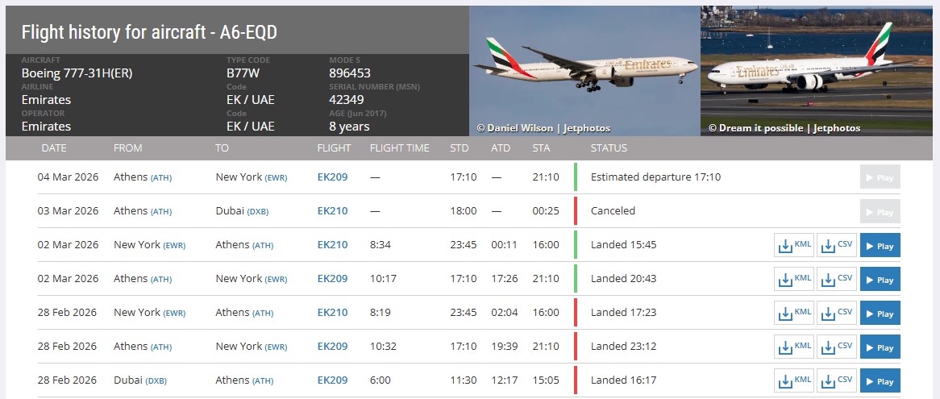Download KML for 02 Mar EK210 flight
The width and height of the screenshot is (940, 399).
pos(794,245)
